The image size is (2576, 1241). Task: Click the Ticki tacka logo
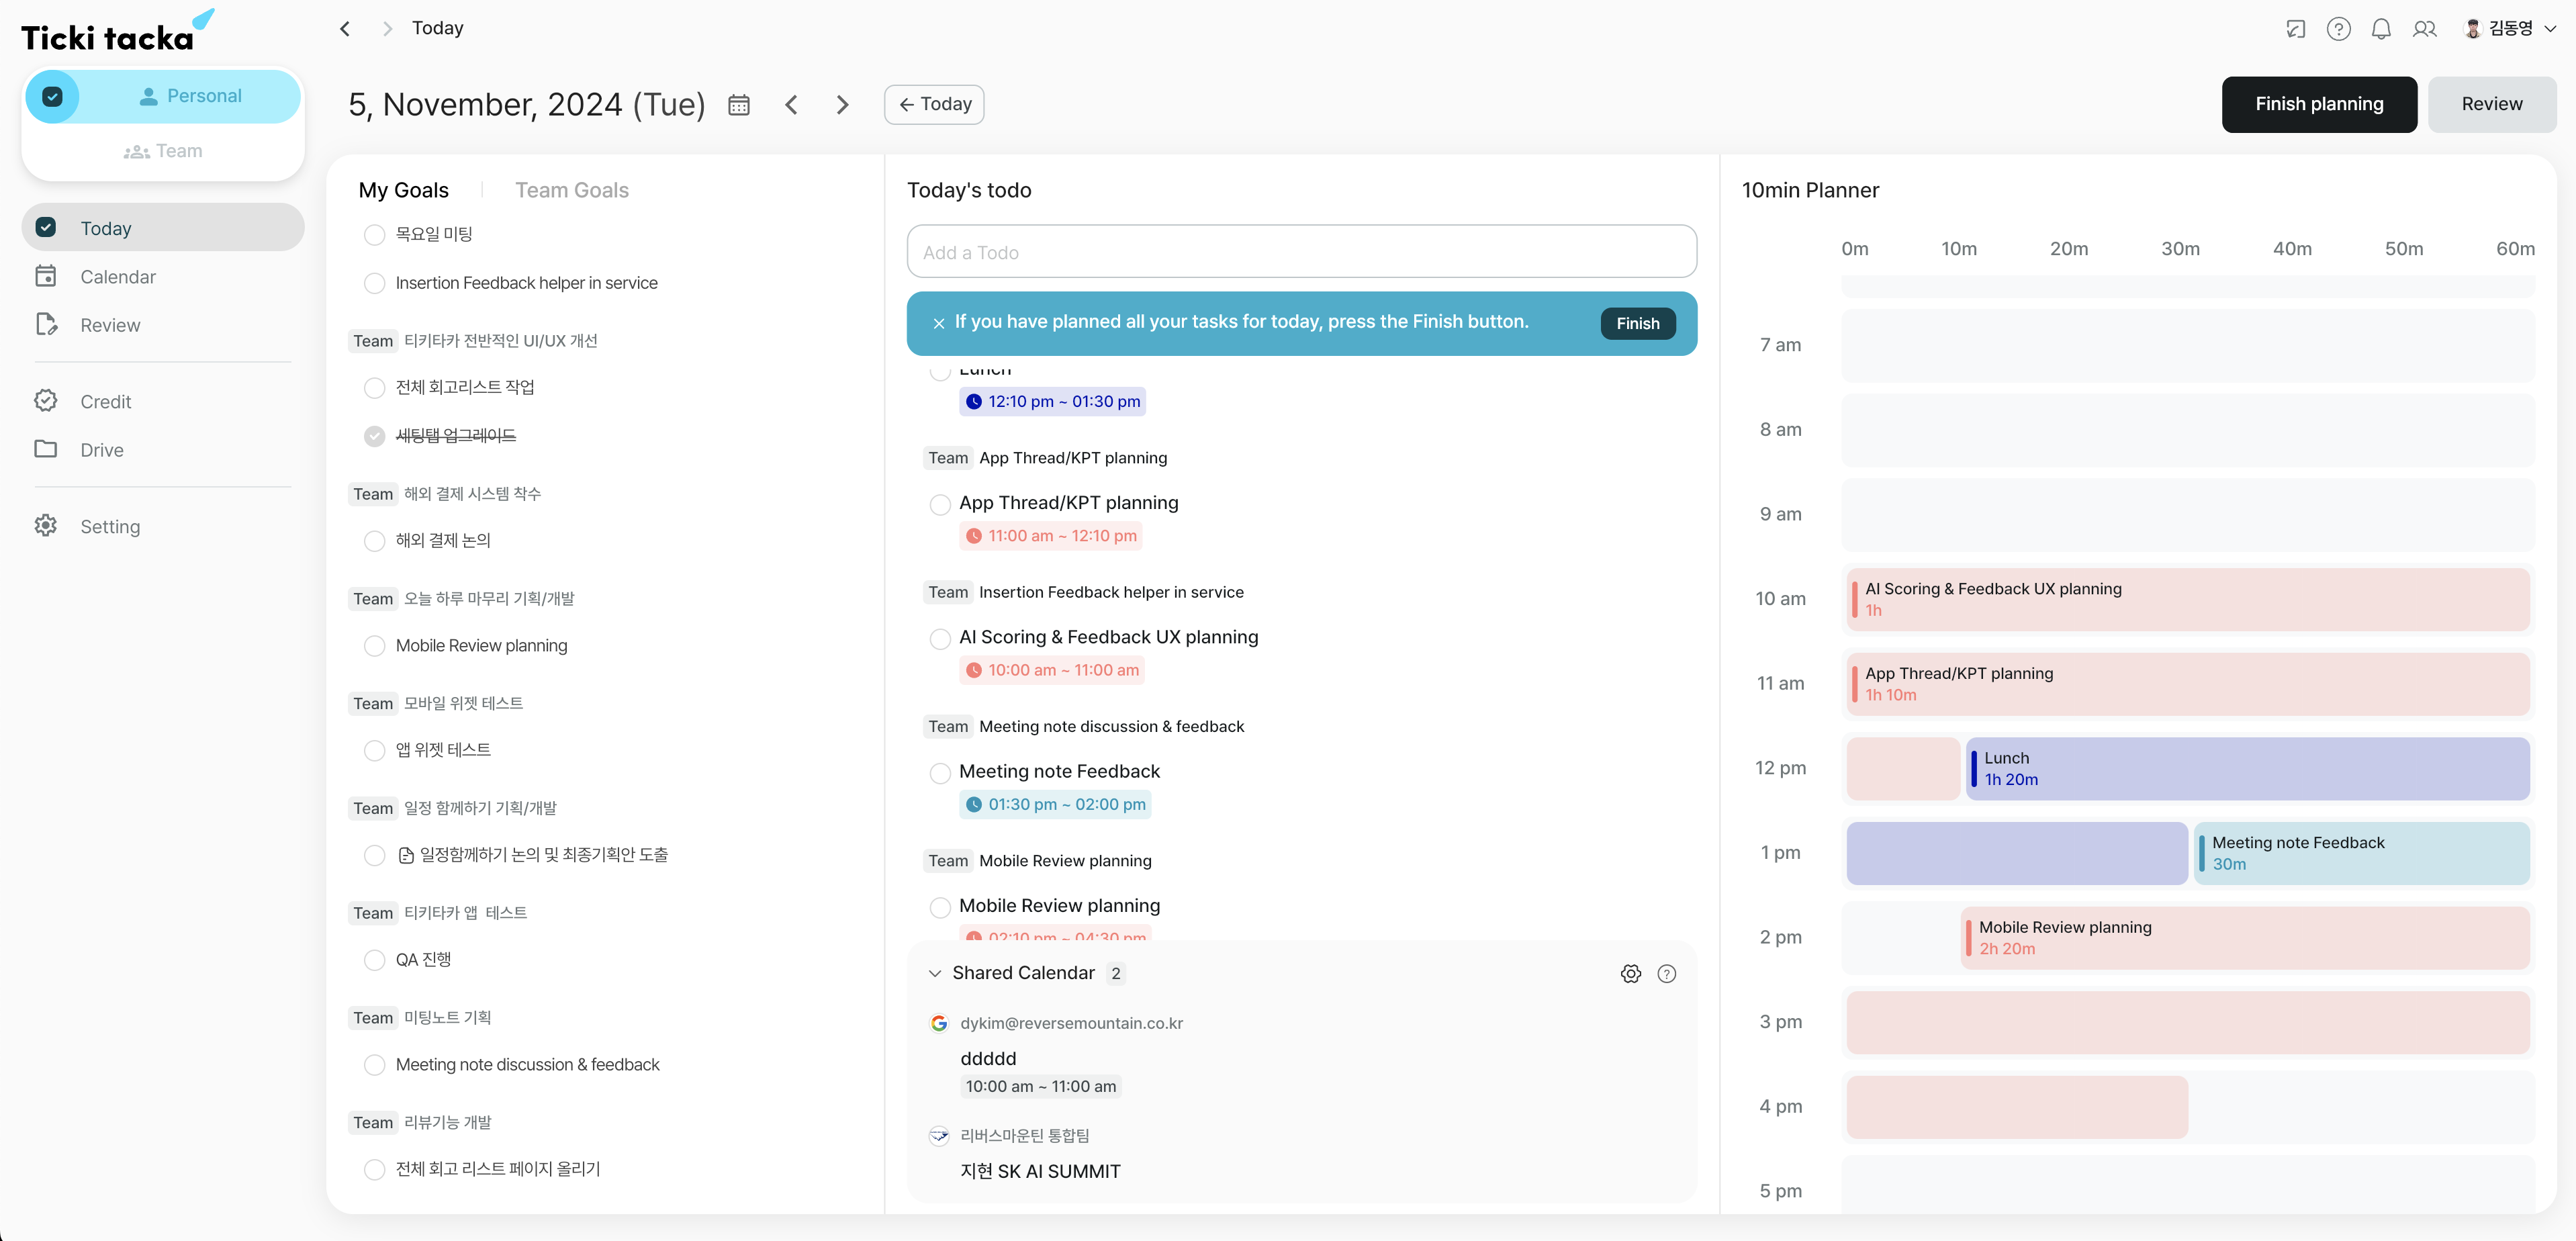pyautogui.click(x=117, y=32)
